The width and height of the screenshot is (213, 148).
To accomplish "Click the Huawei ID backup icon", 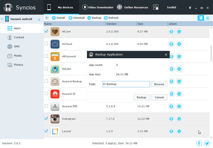I will point(179,94).
